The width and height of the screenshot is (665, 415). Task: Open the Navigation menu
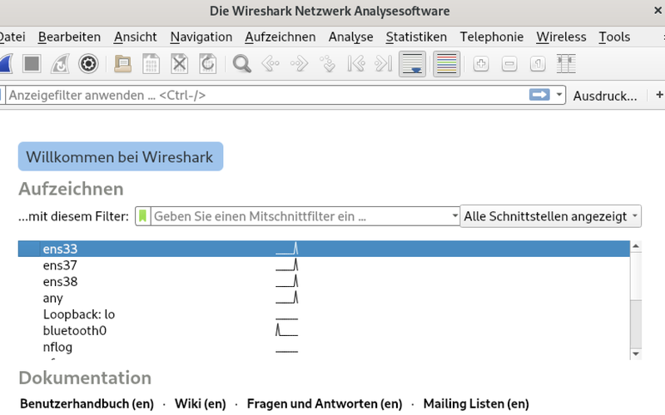coord(201,37)
